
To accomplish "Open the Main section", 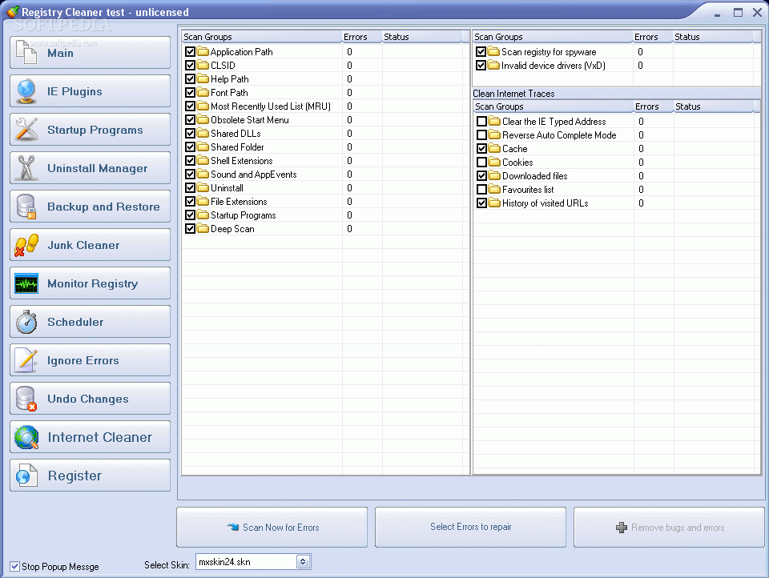I will [91, 53].
